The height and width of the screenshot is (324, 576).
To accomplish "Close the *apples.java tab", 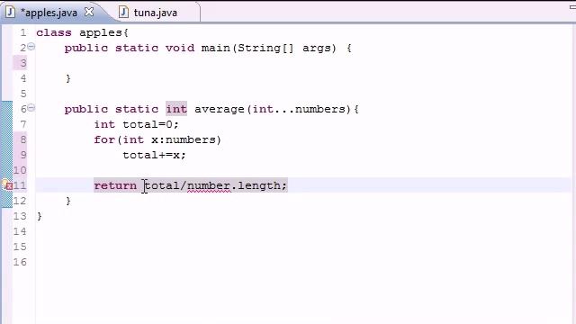I will pyautogui.click(x=89, y=12).
